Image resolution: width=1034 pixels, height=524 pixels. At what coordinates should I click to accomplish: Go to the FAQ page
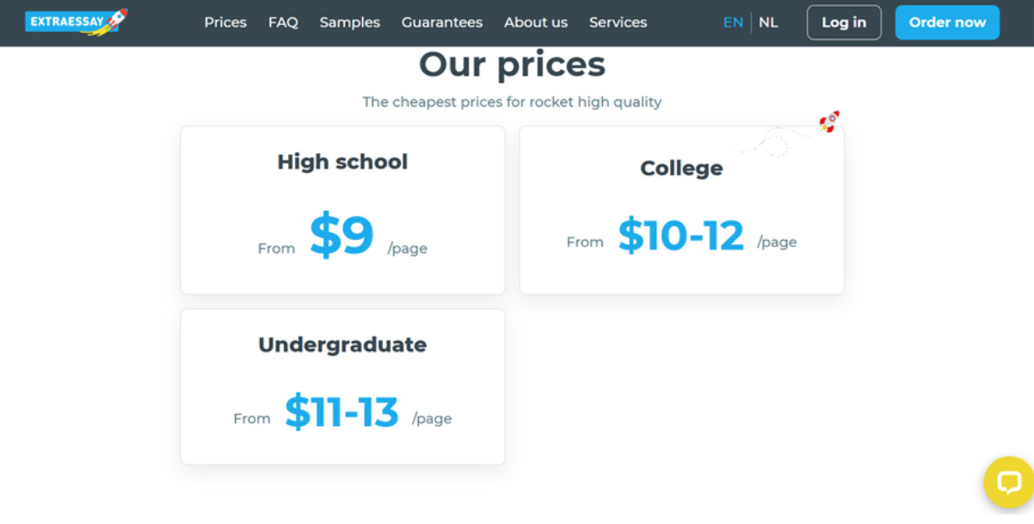tap(283, 22)
